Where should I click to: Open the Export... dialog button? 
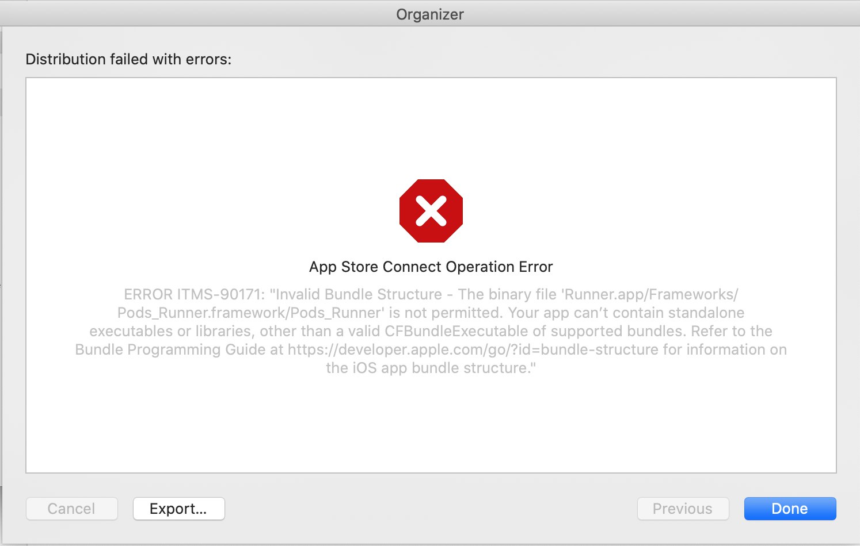pos(178,509)
